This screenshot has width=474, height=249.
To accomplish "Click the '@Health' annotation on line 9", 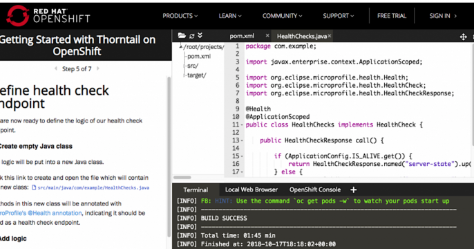I will [258, 109].
